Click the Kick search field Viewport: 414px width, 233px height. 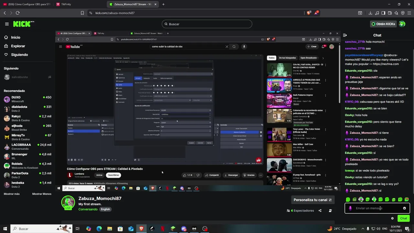pos(207,24)
